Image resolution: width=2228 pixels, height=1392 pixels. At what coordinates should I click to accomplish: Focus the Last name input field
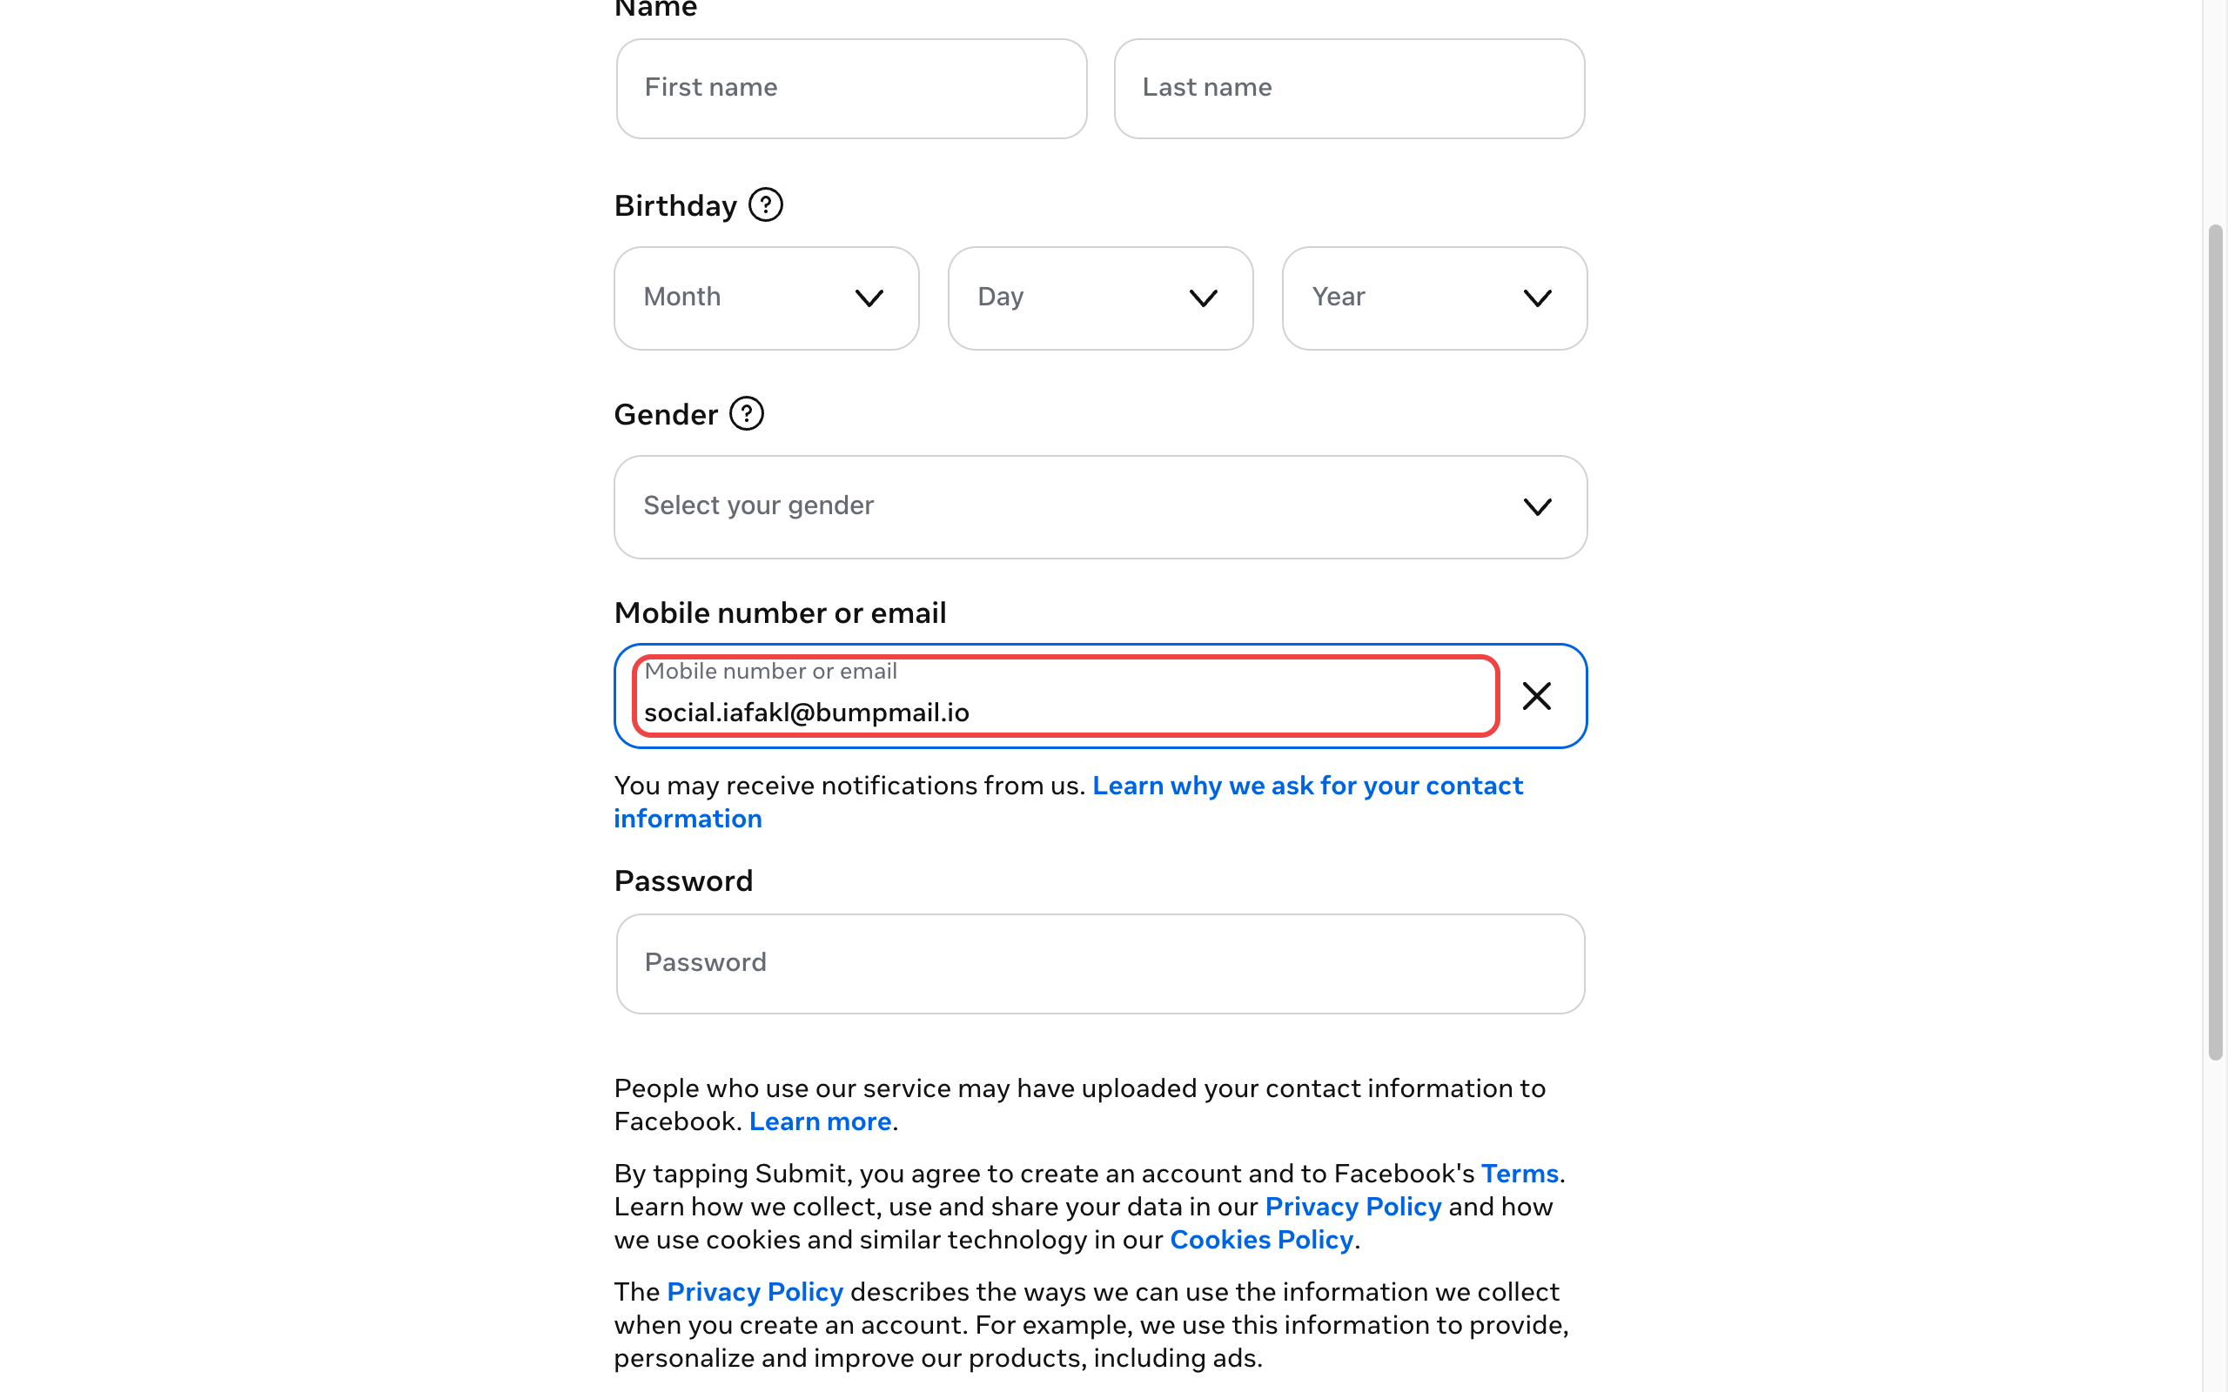(1349, 89)
